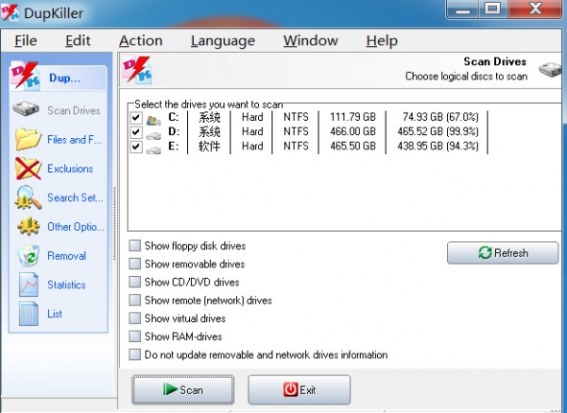The width and height of the screenshot is (567, 413).
Task: Click the Exit button
Action: 299,389
